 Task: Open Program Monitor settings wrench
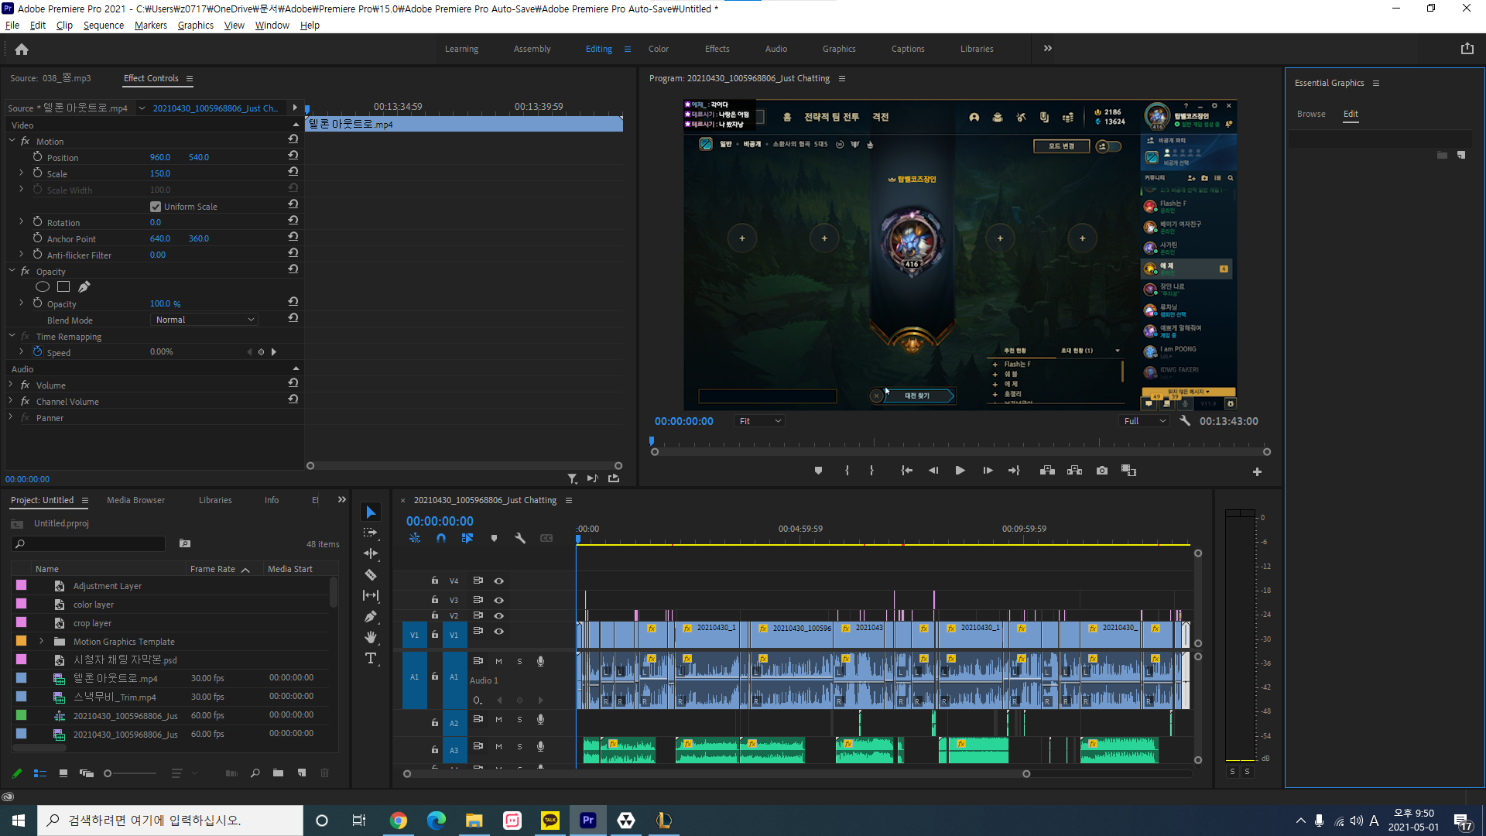coord(1184,421)
